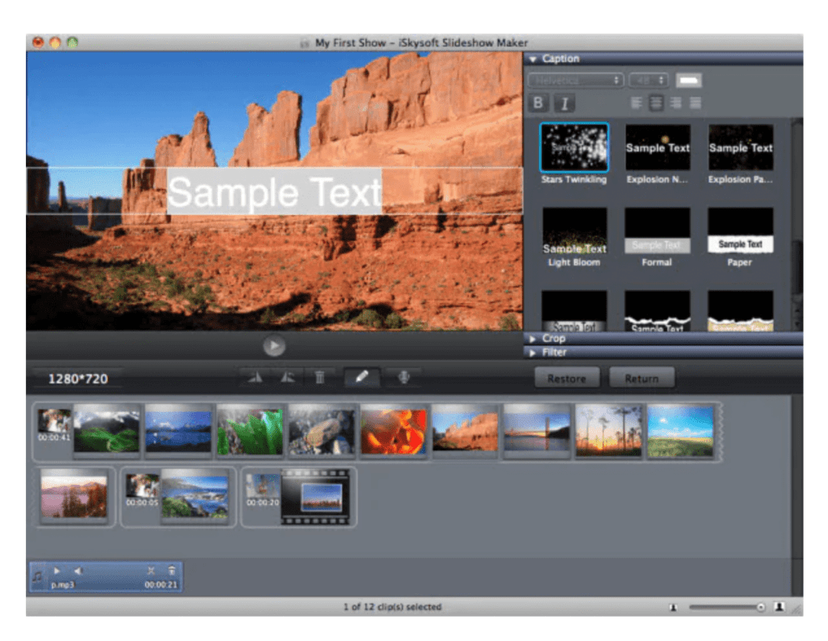Select the Stars Twinkling caption effect

pos(574,148)
